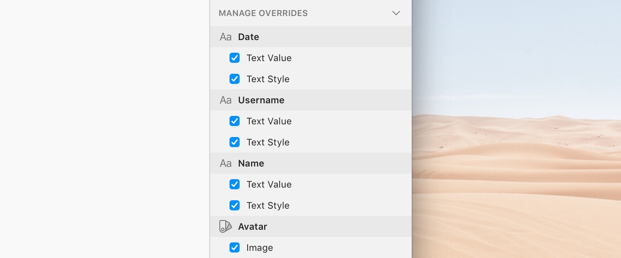
Task: Select the Username override group row
Action: point(310,100)
